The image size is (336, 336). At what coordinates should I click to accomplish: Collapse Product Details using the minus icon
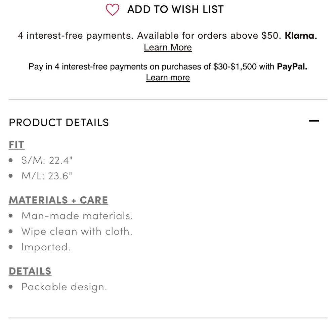pyautogui.click(x=314, y=121)
